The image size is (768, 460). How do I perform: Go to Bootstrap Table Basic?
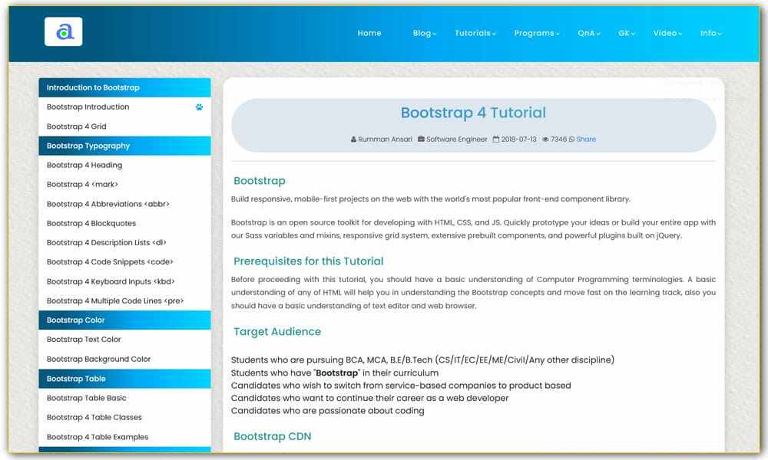tap(125, 398)
